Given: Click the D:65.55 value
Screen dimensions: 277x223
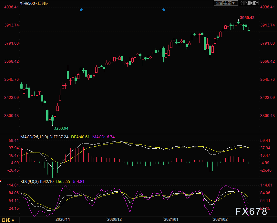Looking at the screenshot, I should pos(63,181).
